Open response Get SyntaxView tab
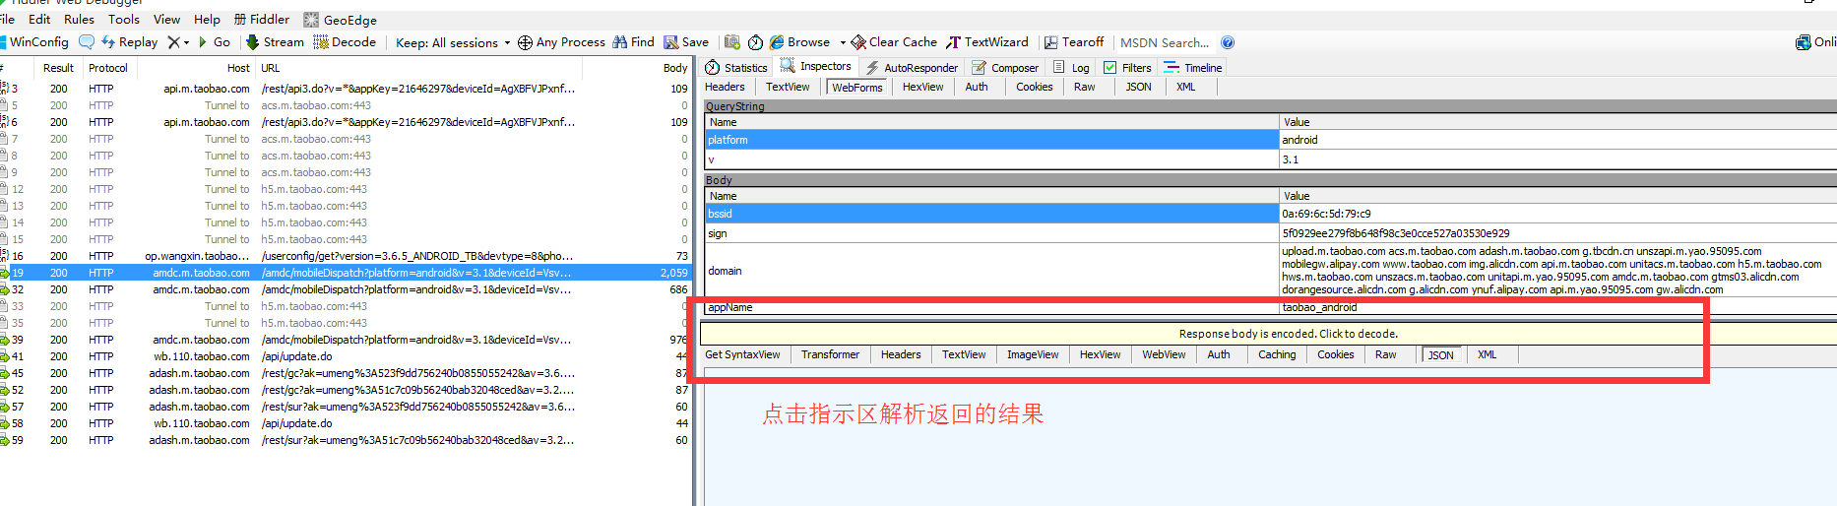1837x506 pixels. click(742, 354)
